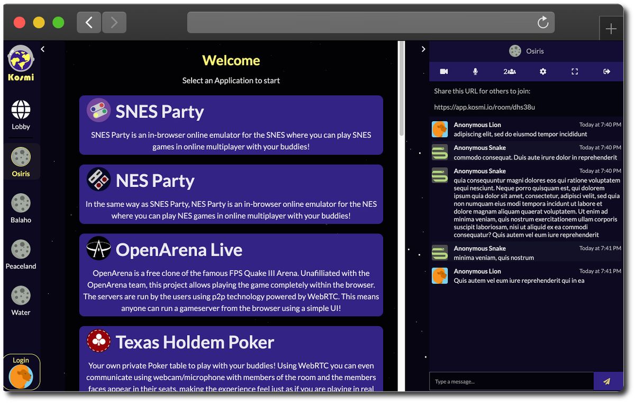Open the NES Party application title
This screenshot has width=635, height=403.
(x=155, y=181)
